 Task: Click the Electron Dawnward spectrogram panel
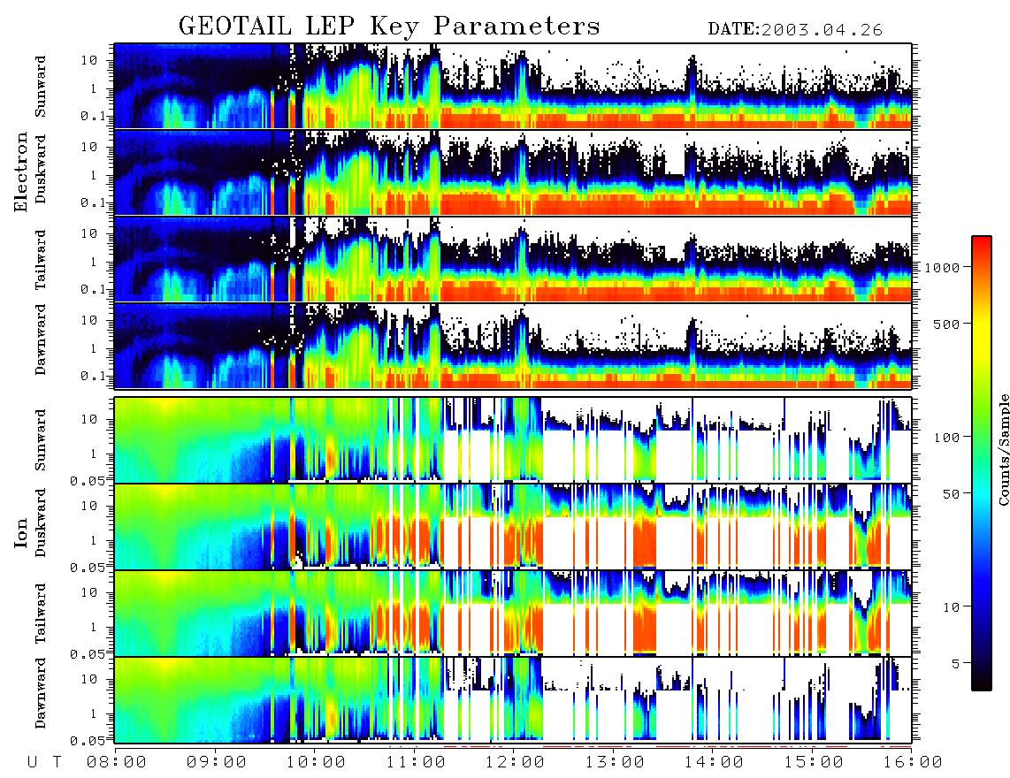[513, 346]
